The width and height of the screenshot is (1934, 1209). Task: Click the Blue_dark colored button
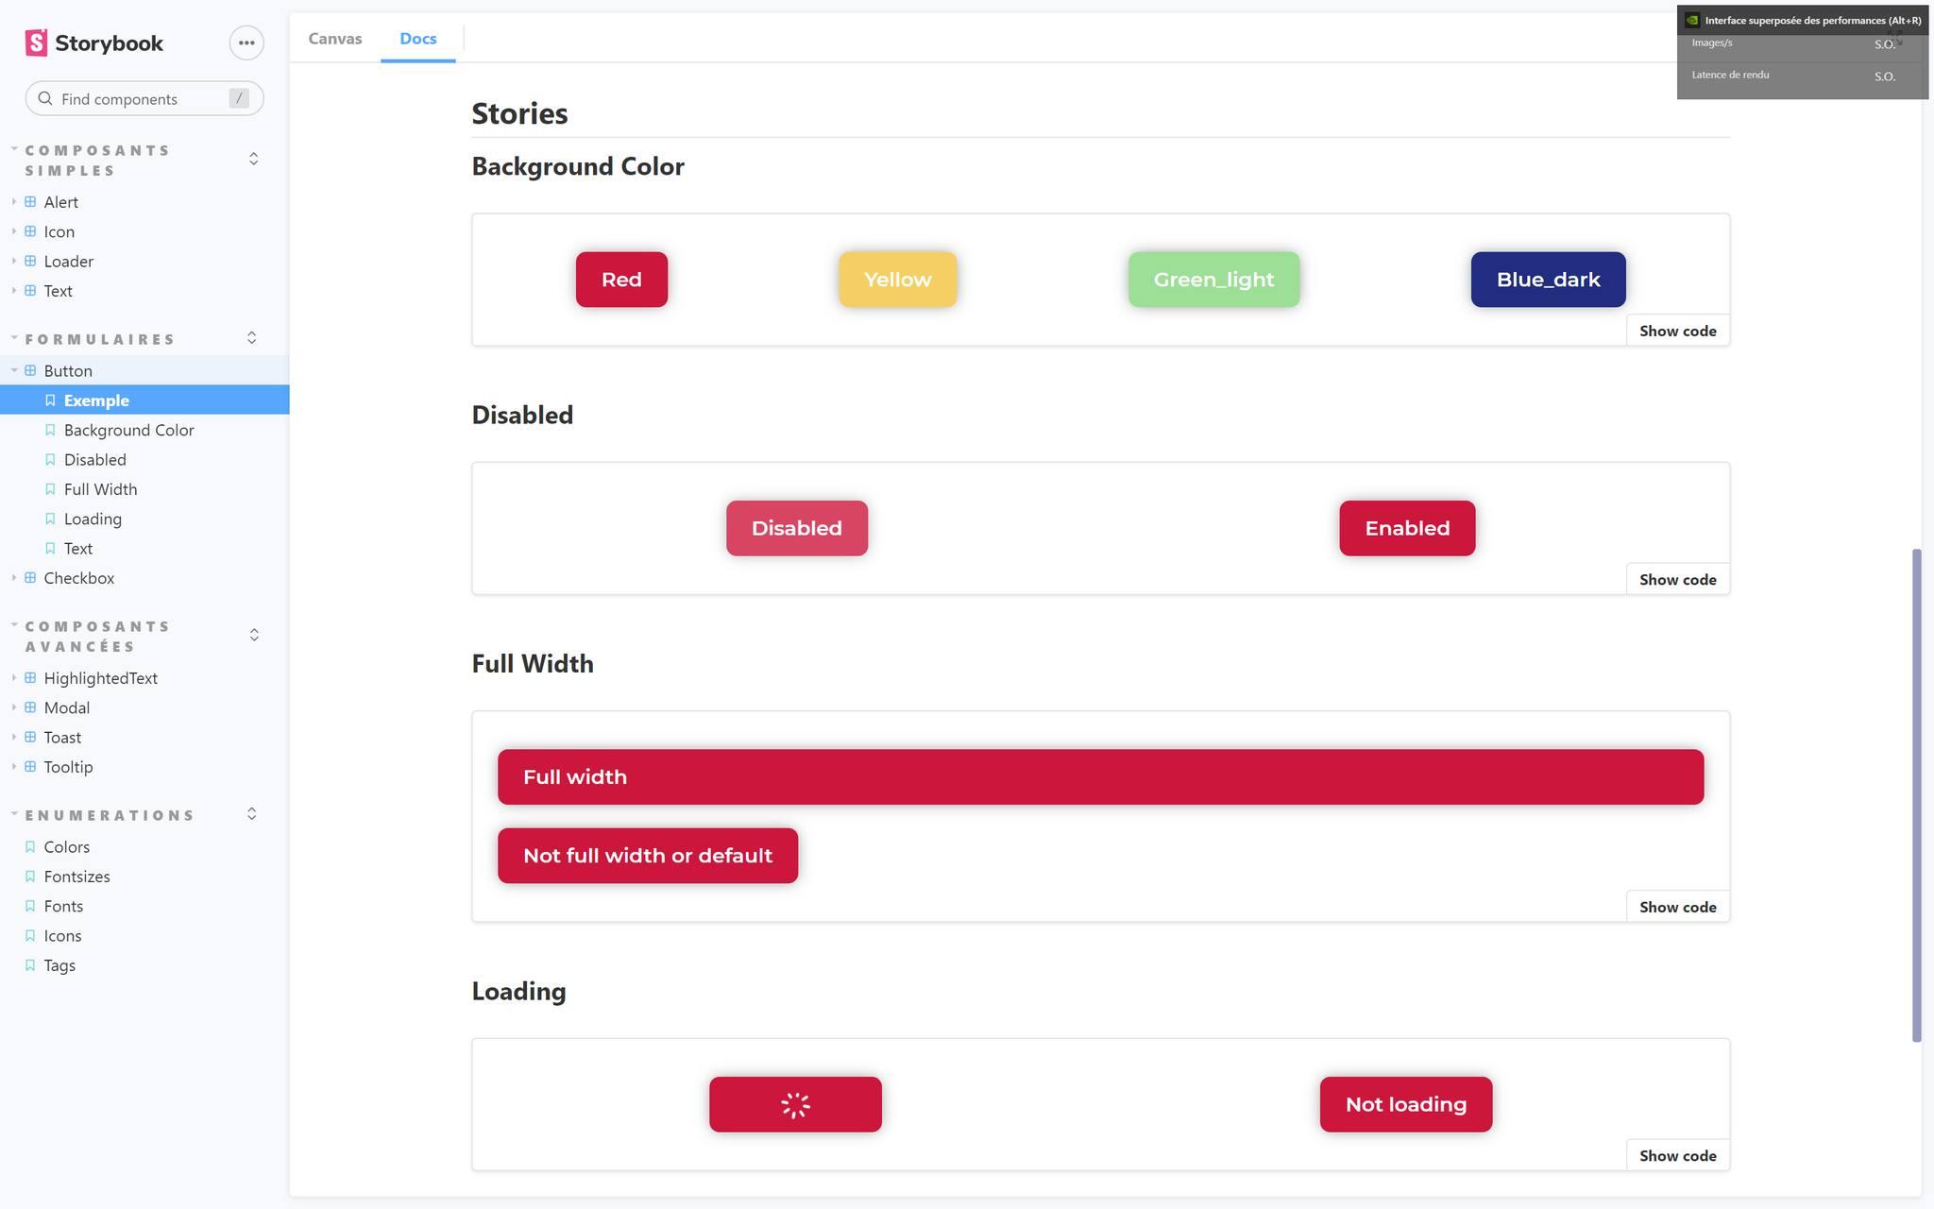click(x=1549, y=280)
